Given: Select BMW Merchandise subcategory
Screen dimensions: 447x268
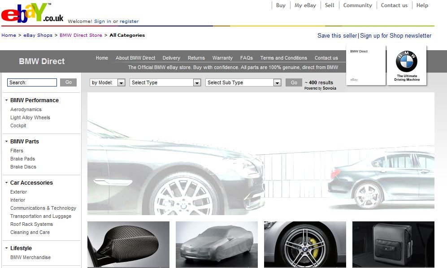Looking at the screenshot, I should click(30, 257).
